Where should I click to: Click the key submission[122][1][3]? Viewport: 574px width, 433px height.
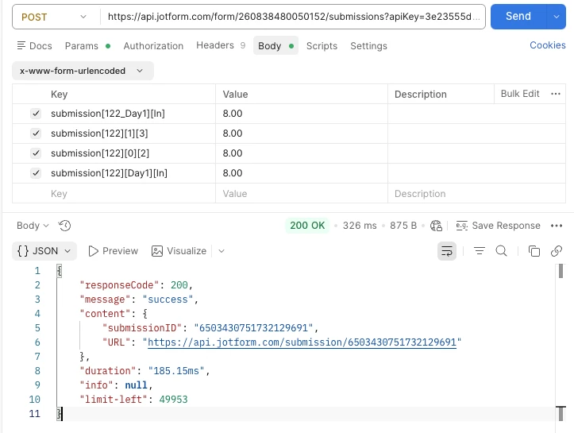pos(99,133)
